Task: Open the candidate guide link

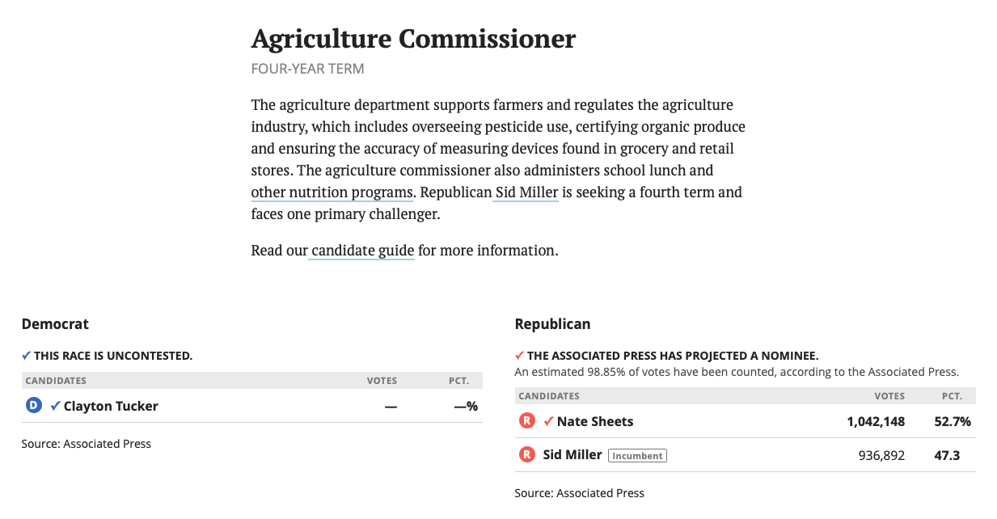Action: click(362, 251)
